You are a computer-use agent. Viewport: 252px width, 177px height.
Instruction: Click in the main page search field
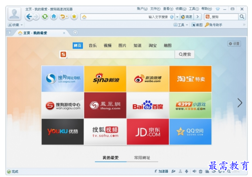[x=121, y=54]
